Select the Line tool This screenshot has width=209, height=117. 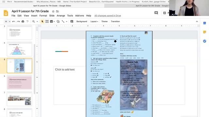coord(63,21)
